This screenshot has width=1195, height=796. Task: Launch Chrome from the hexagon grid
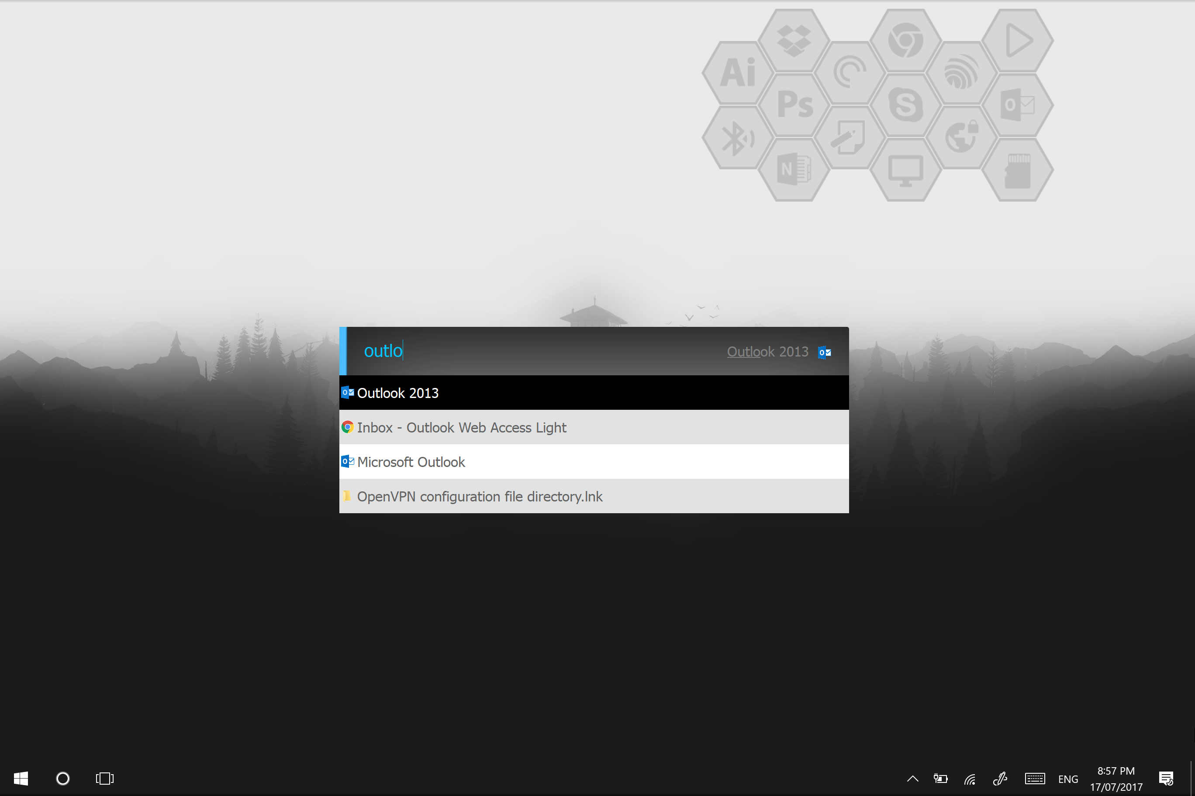pyautogui.click(x=905, y=40)
